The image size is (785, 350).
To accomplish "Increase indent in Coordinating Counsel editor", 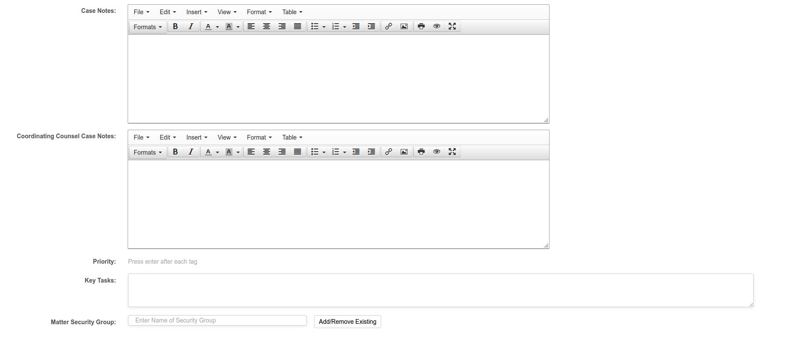I will 372,152.
